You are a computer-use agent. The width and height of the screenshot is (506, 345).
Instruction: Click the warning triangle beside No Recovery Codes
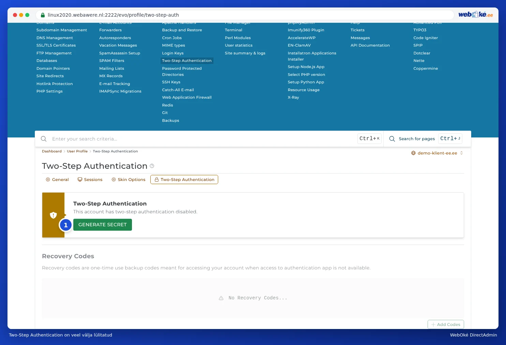[x=221, y=298]
